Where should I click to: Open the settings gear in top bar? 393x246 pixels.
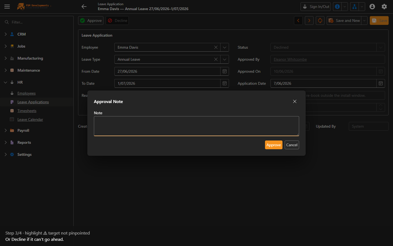pyautogui.click(x=384, y=7)
